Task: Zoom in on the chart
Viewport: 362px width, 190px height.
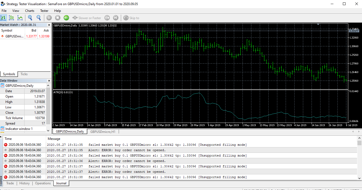Action: [x=30, y=18]
